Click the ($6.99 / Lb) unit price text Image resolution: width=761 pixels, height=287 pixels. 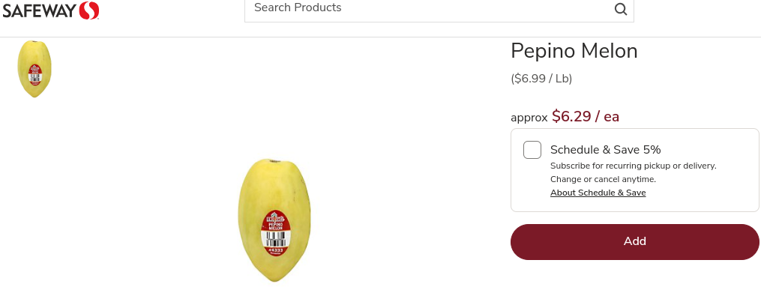coord(541,79)
